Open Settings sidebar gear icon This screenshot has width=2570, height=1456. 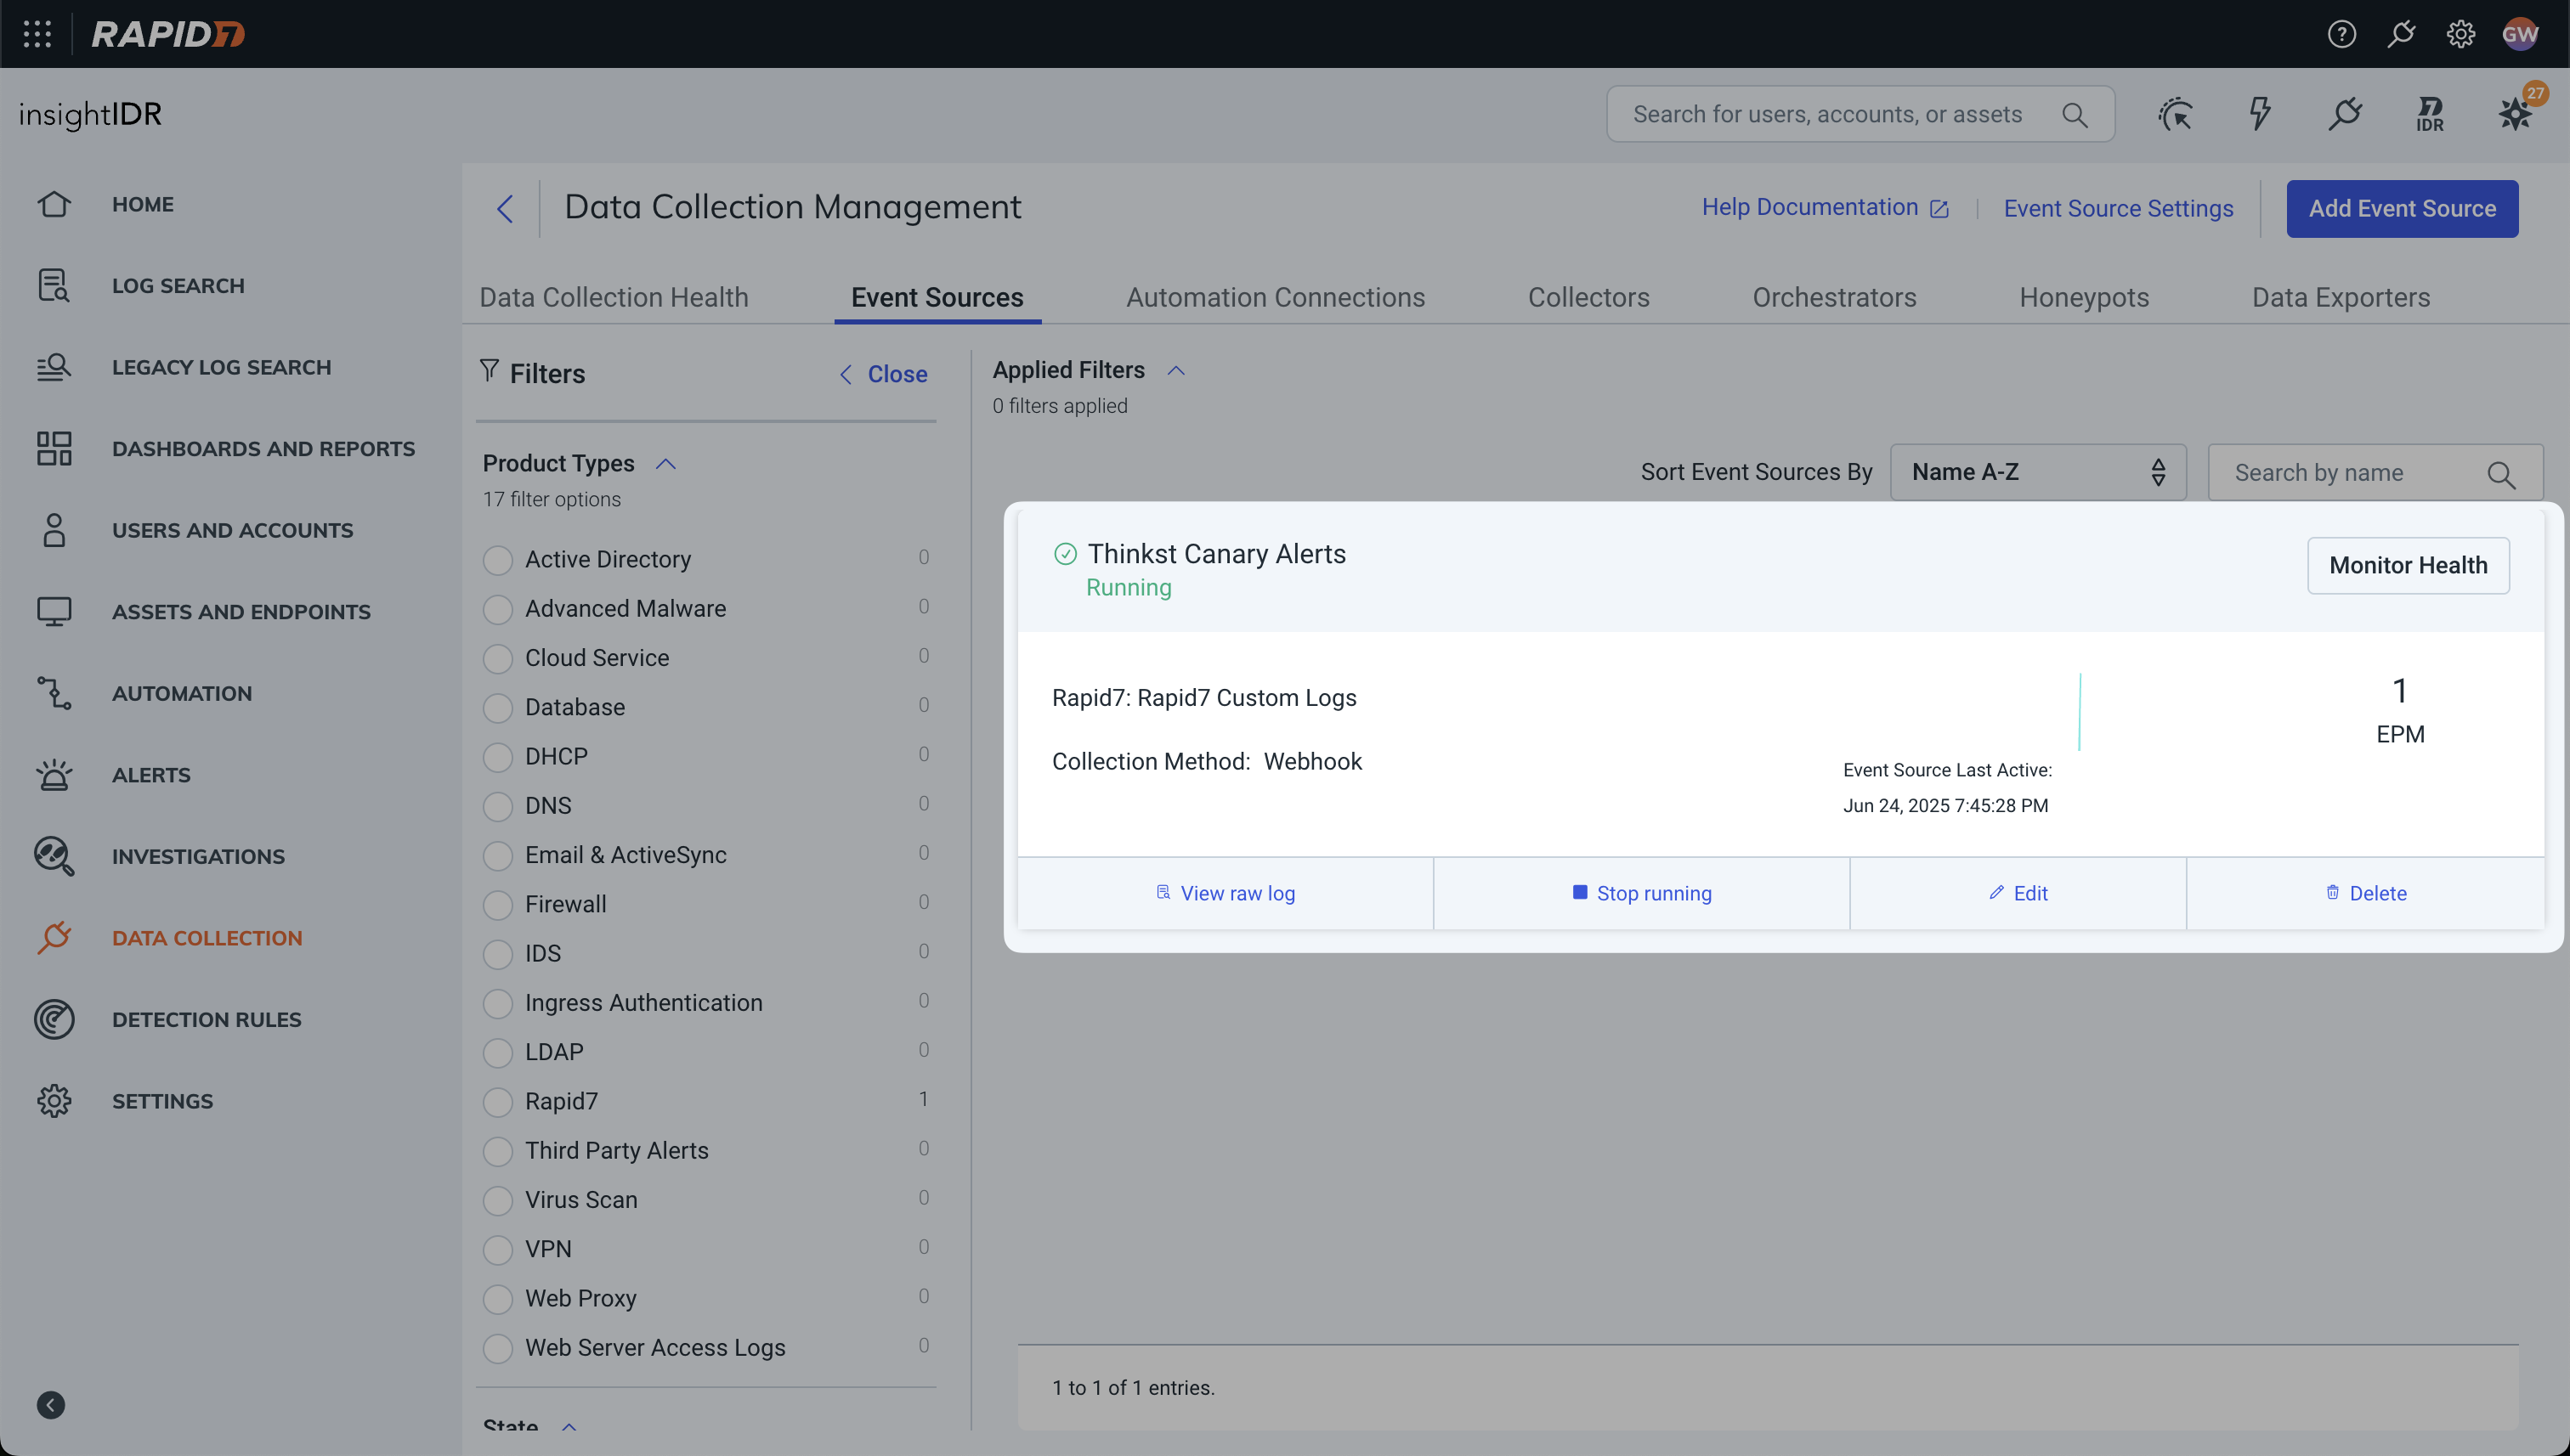[x=54, y=1101]
